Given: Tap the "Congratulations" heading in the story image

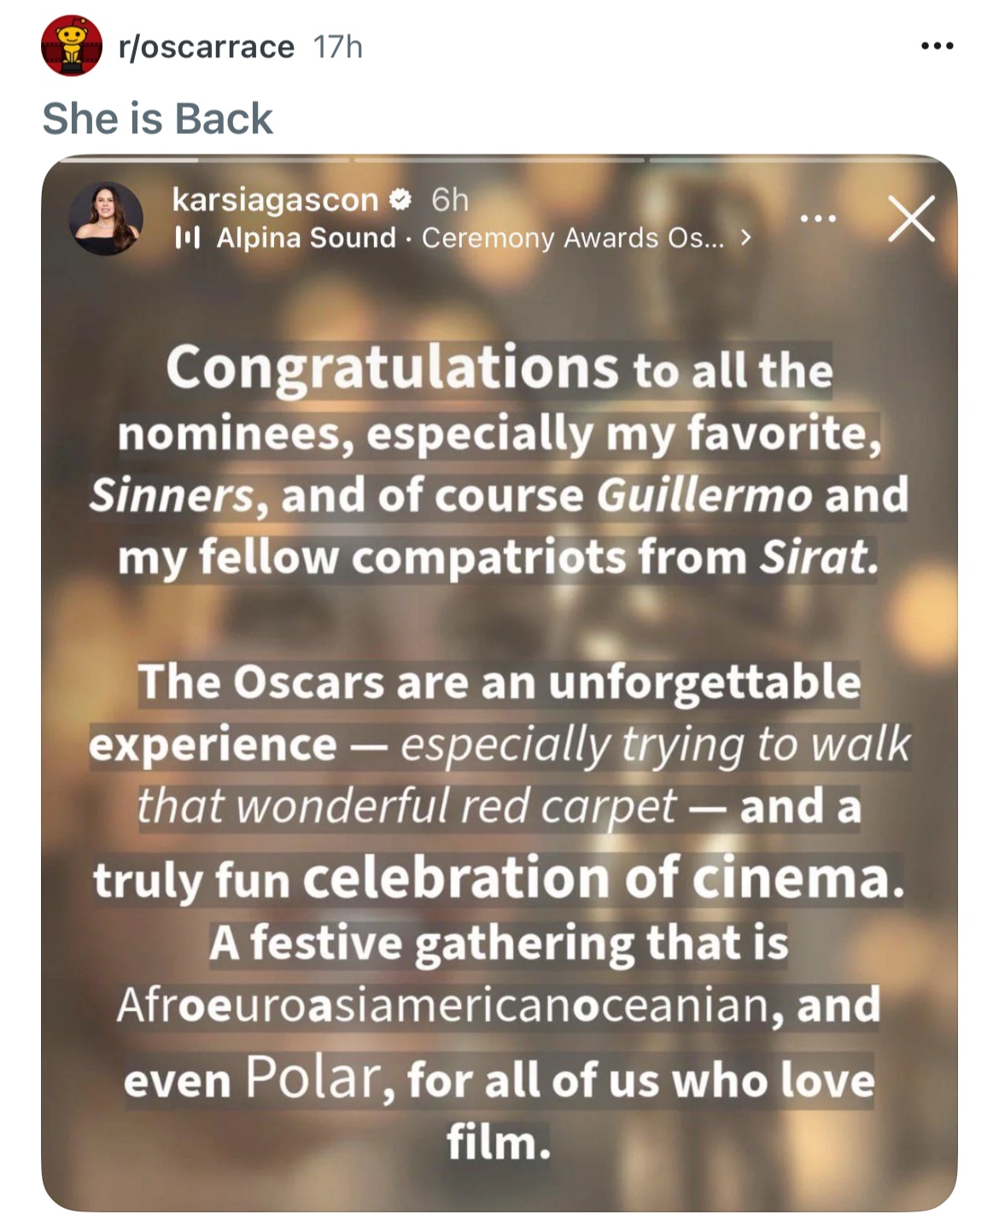Looking at the screenshot, I should [x=392, y=369].
